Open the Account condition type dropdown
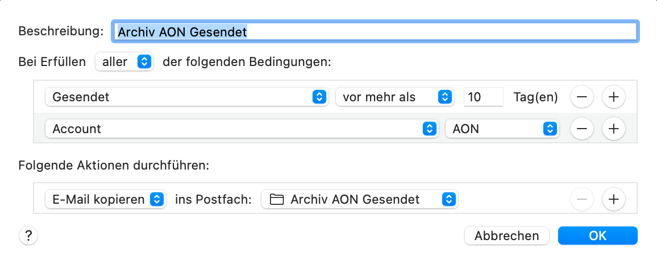 pyautogui.click(x=242, y=129)
